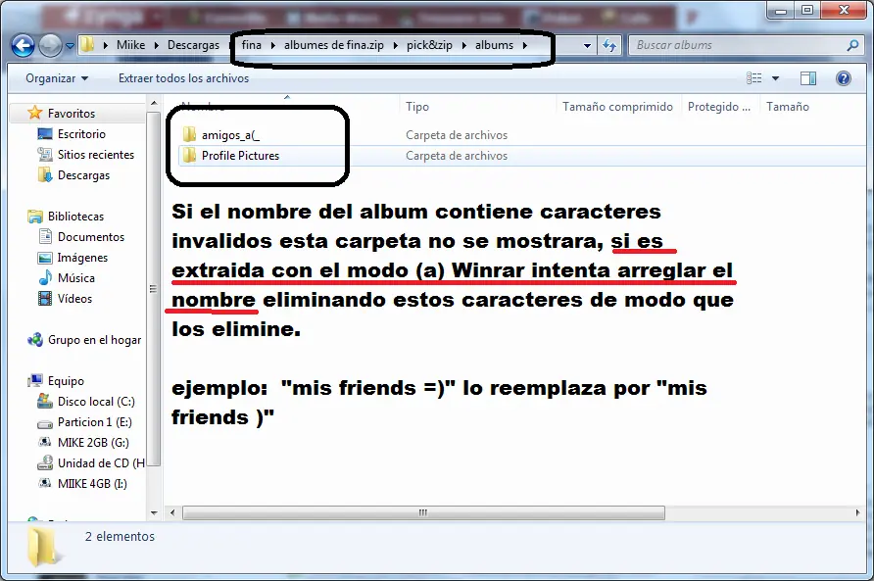Toggle the preview pane icon
Image resolution: width=874 pixels, height=581 pixels.
point(807,78)
